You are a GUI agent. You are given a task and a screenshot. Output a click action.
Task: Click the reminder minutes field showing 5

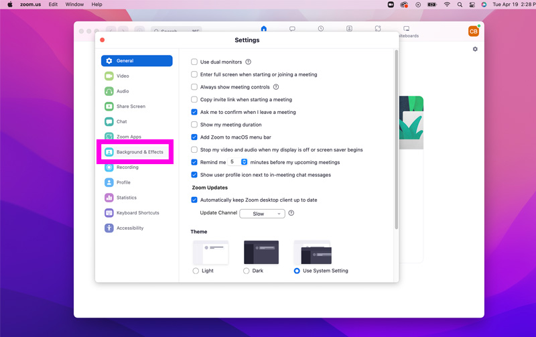coord(234,162)
